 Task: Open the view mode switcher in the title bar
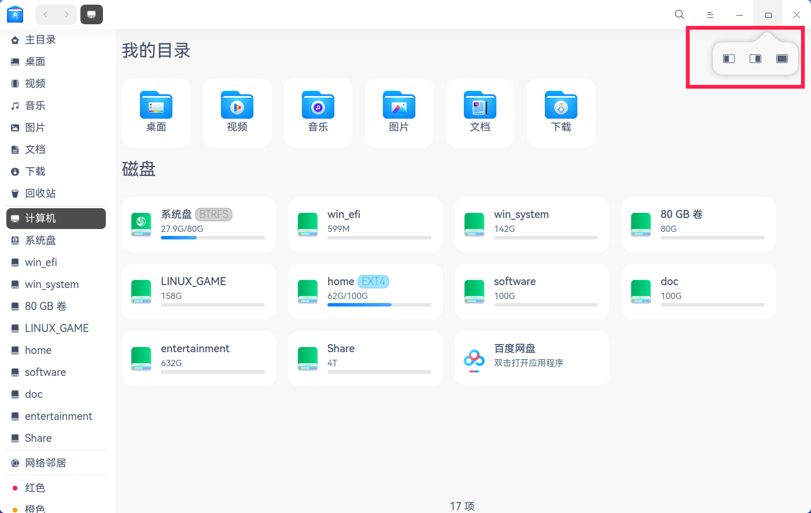click(x=768, y=14)
